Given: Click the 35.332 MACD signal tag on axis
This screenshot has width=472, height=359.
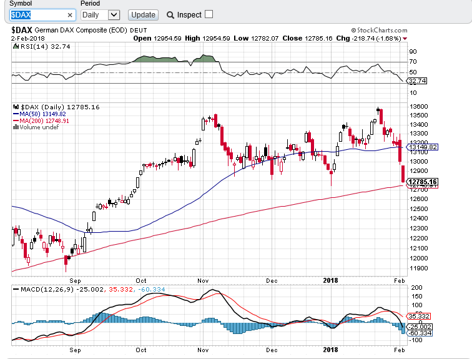Looking at the screenshot, I should [419, 317].
